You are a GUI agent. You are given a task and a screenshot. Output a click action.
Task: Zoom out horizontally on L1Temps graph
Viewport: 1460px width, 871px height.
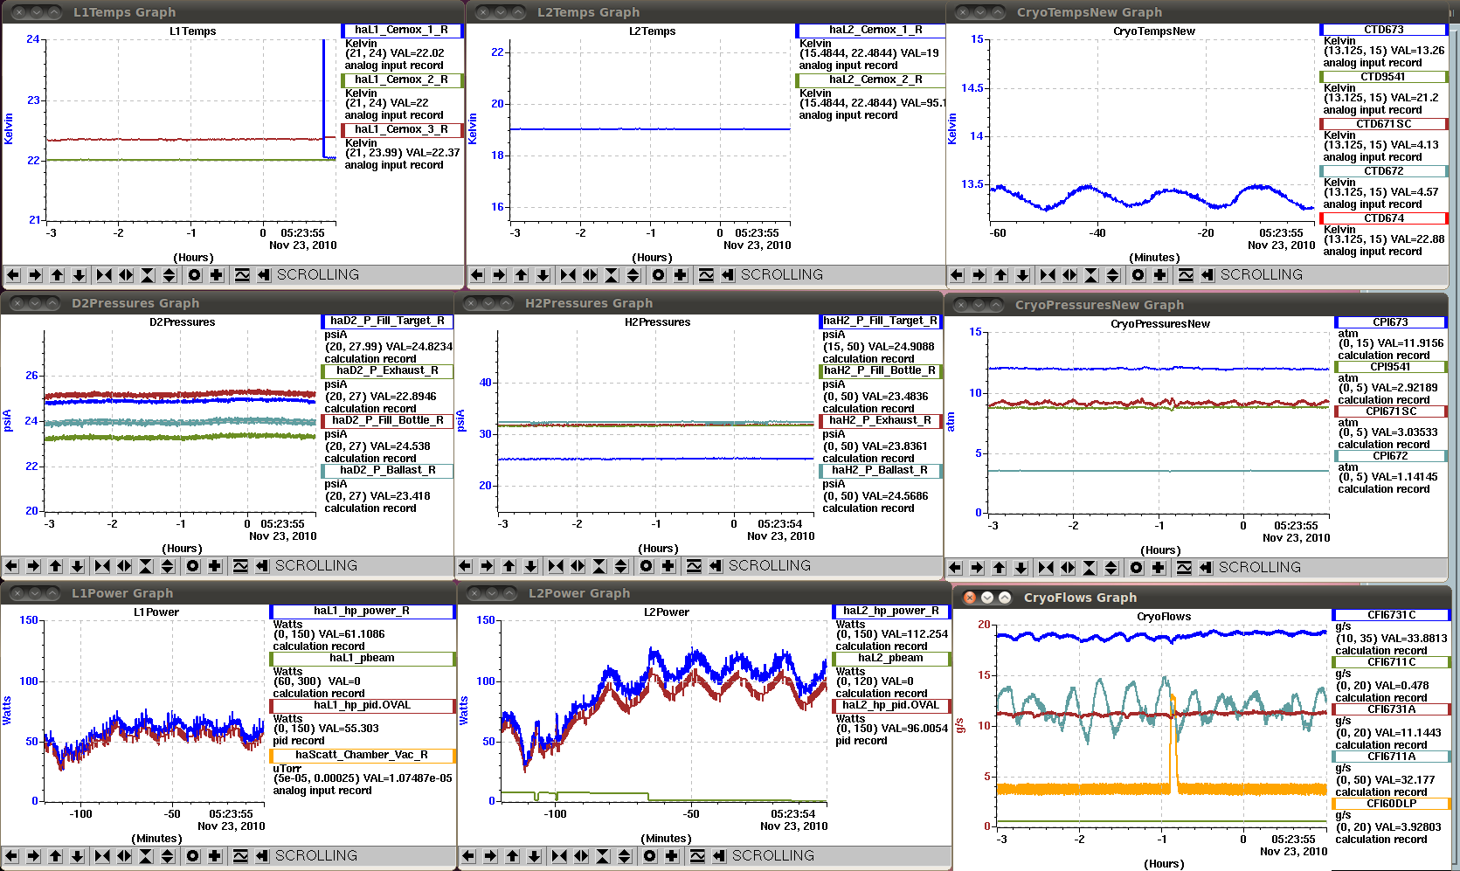(126, 275)
